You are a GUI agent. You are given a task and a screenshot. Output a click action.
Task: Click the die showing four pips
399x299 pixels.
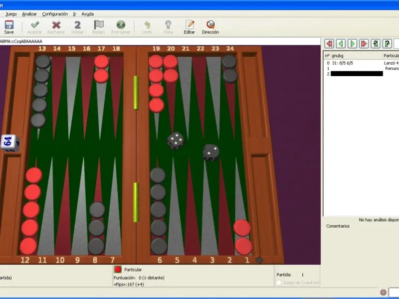click(x=176, y=141)
